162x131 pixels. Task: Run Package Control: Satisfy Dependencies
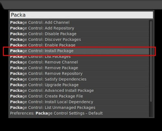tap(79, 79)
